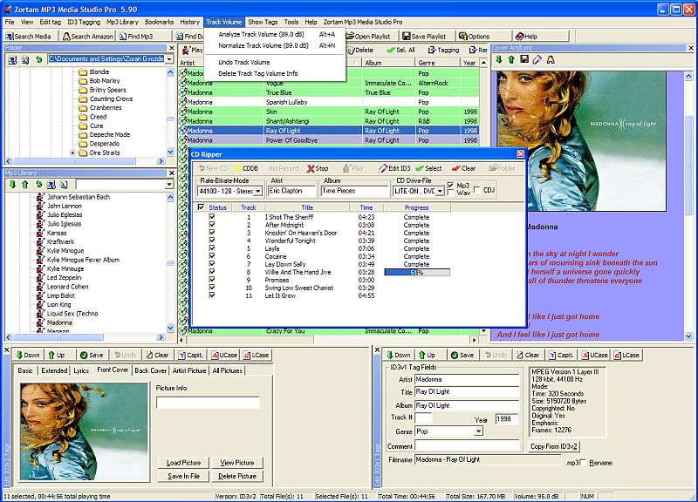Stop ripping in the CD Ripper
698x502 pixels.
click(x=318, y=168)
